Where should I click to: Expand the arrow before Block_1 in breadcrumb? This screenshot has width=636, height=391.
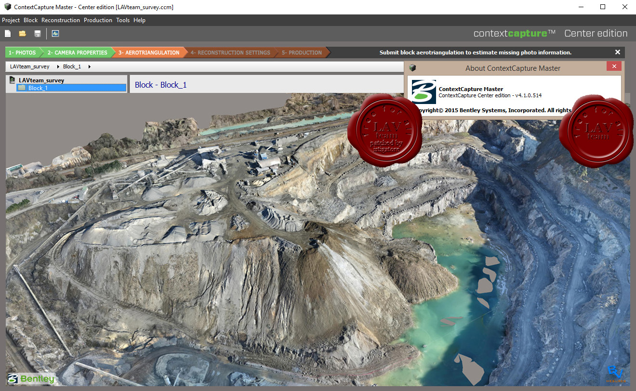[58, 66]
